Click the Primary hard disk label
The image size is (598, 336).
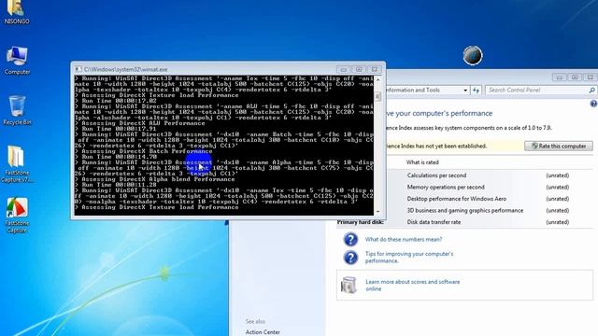361,222
